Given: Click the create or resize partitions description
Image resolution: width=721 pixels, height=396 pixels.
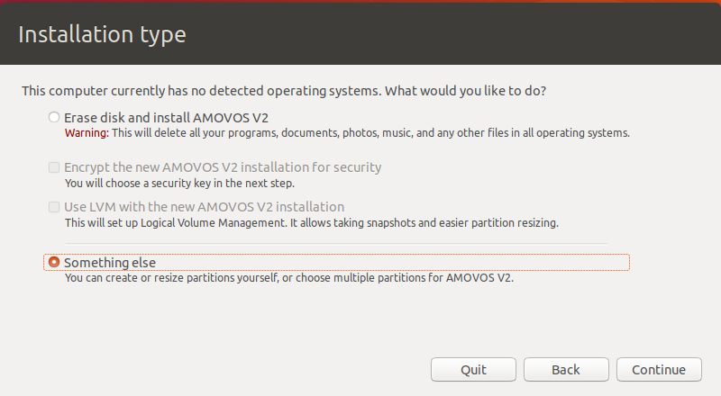Looking at the screenshot, I should [288, 278].
